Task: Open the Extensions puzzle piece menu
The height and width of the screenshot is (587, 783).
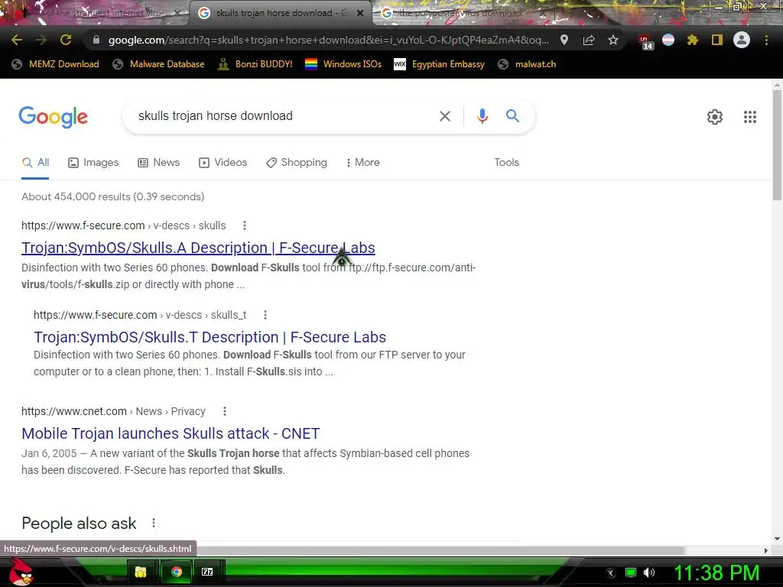Action: click(693, 40)
